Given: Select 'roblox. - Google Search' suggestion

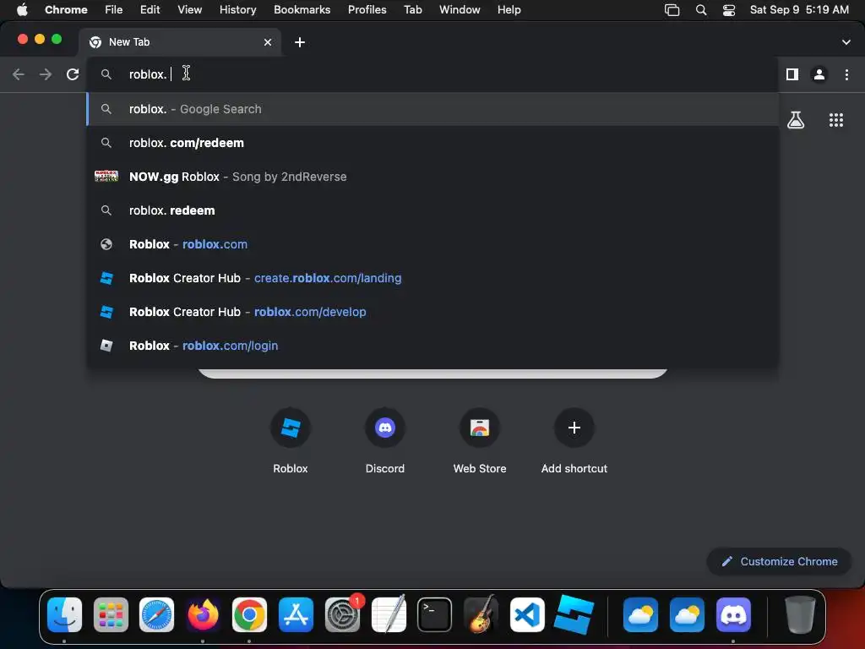Looking at the screenshot, I should click(x=433, y=109).
